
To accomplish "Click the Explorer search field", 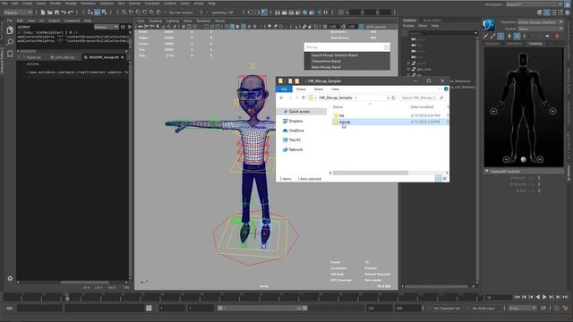I will coord(422,97).
